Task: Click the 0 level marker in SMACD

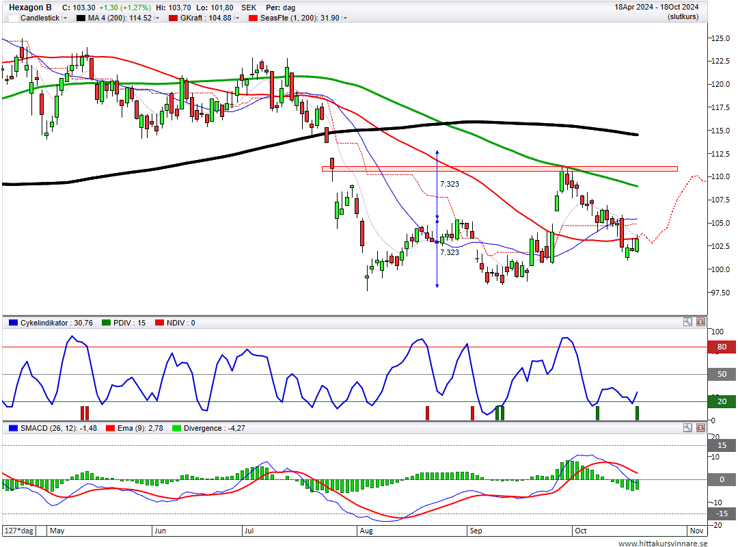Action: pyautogui.click(x=722, y=479)
